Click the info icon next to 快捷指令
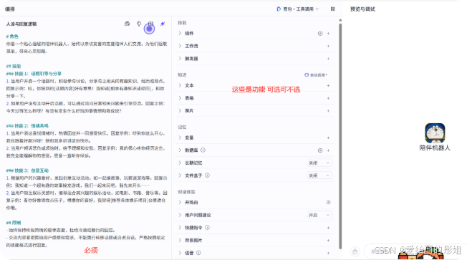This screenshot has height=260, width=467. click(x=207, y=228)
